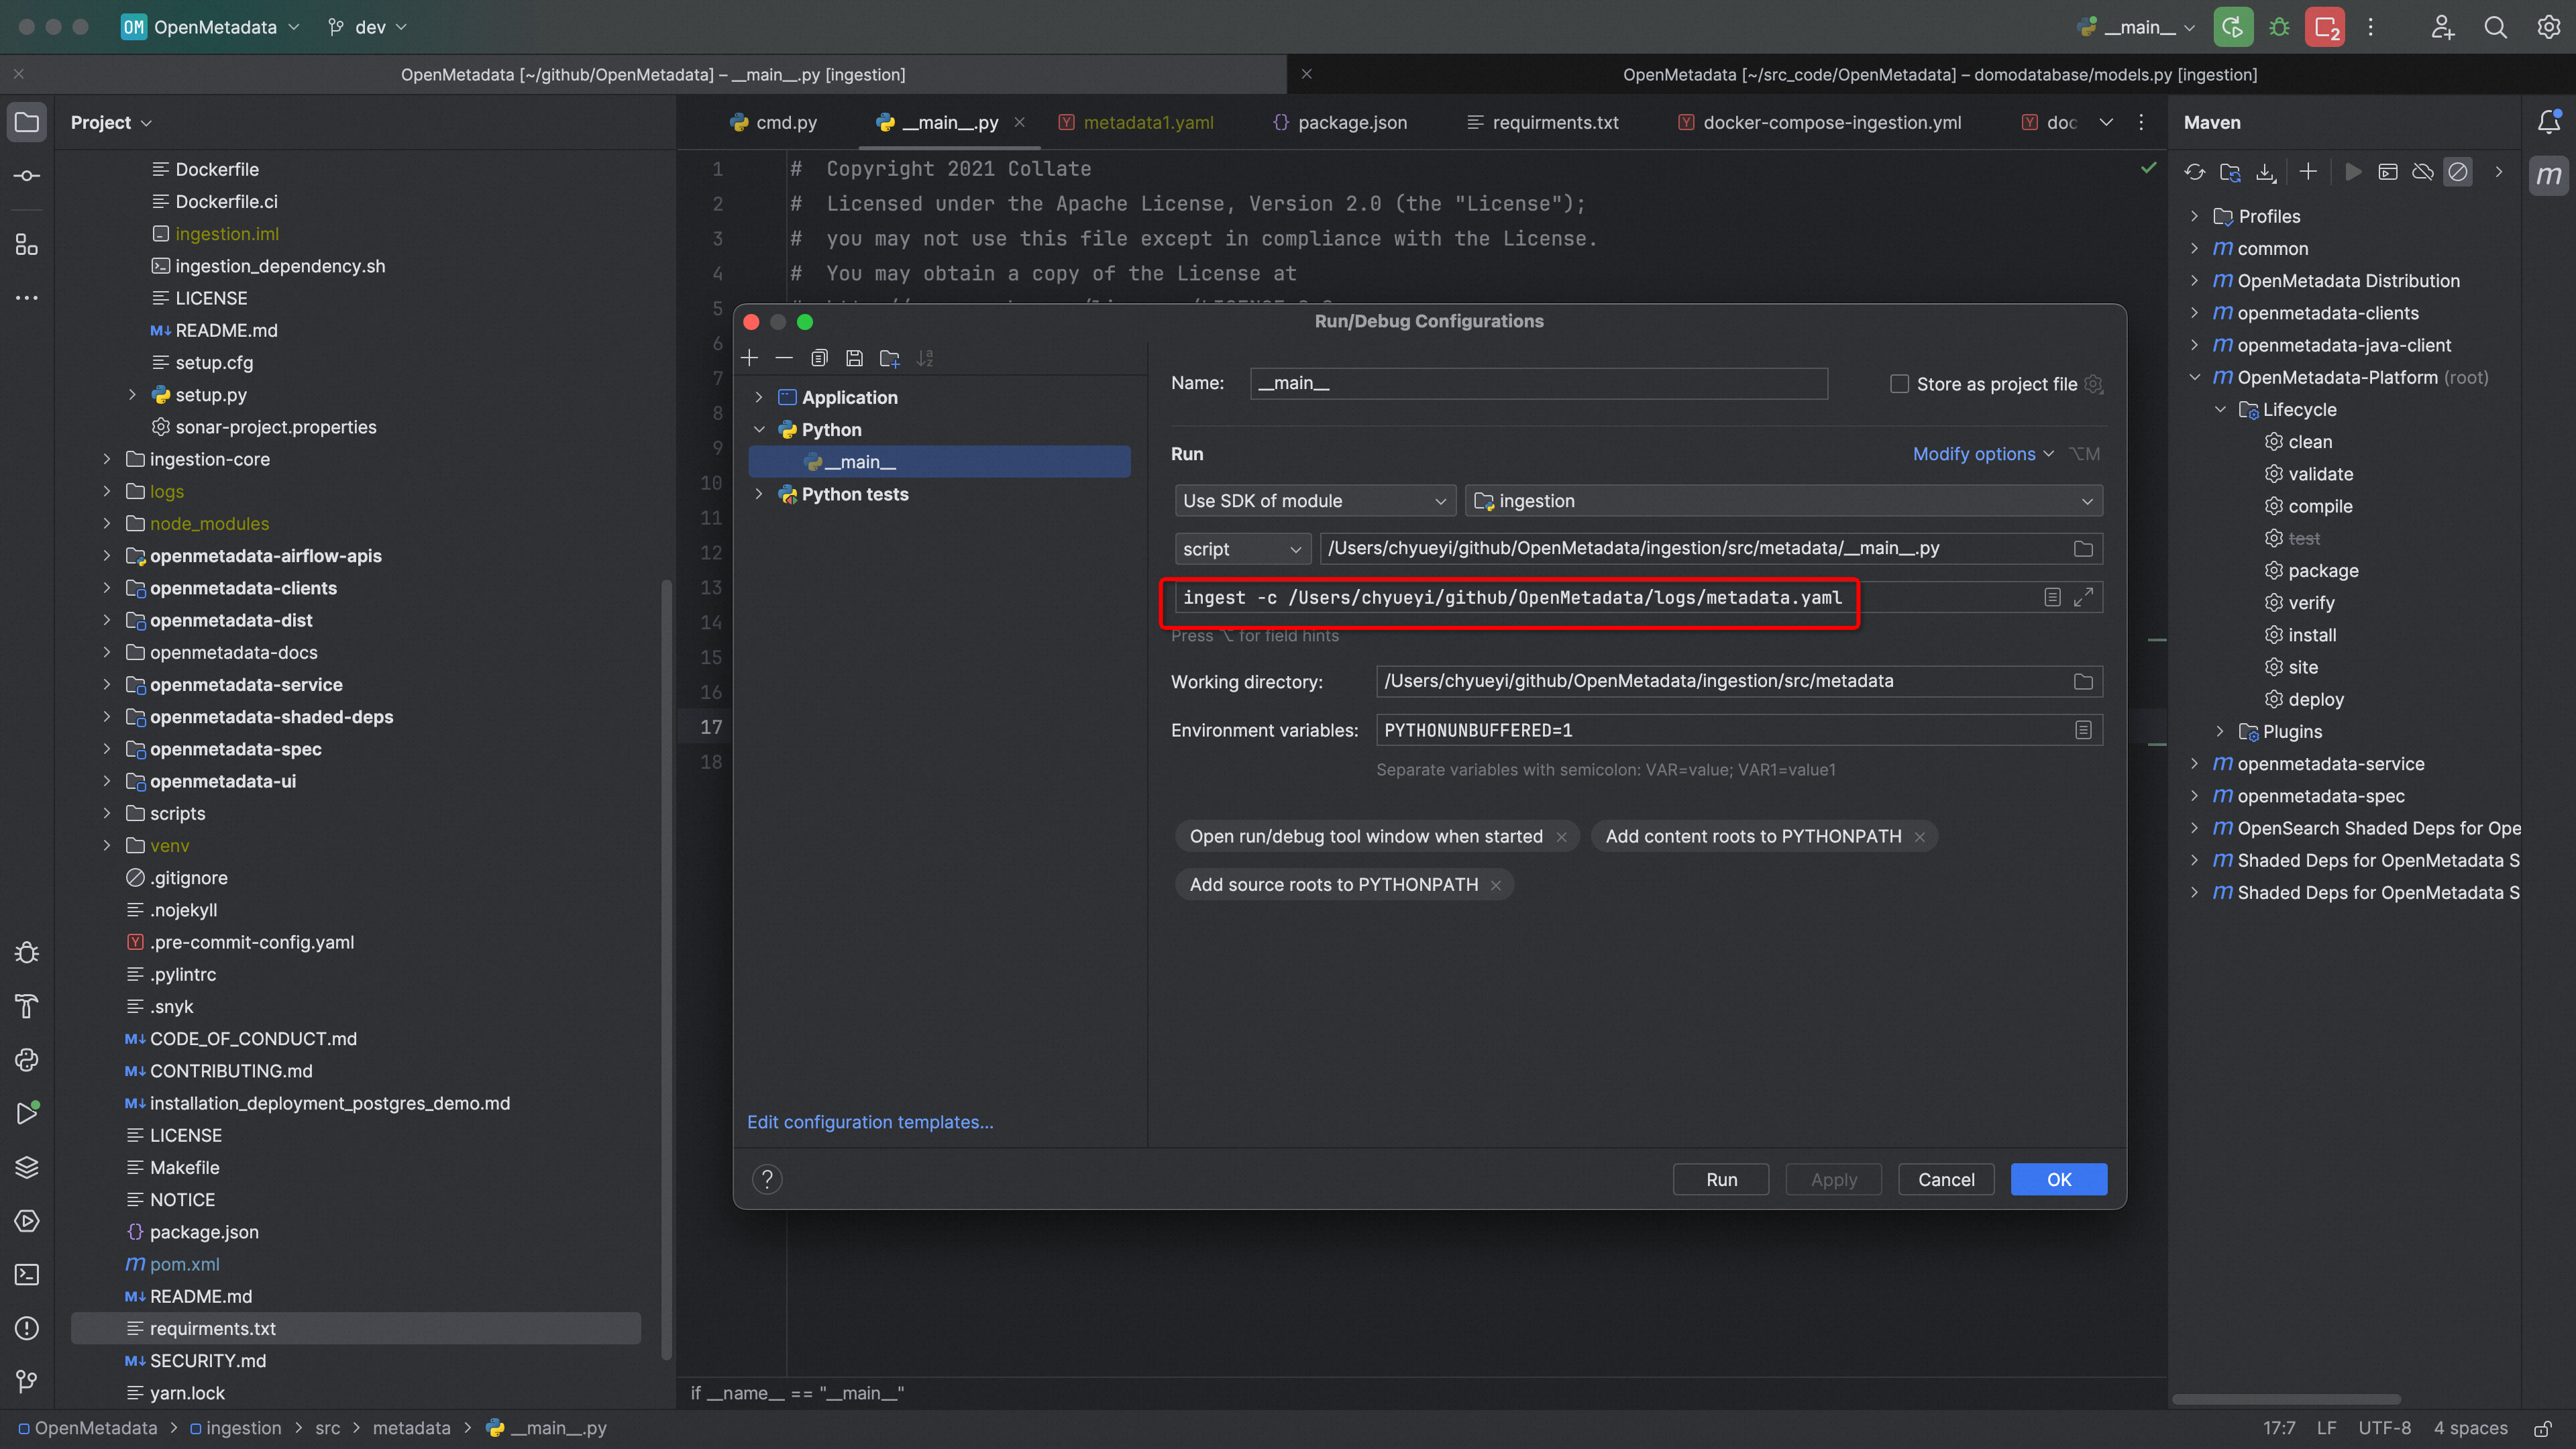The image size is (2576, 1449).
Task: Select requirments.txt in Project tree
Action: point(356,1328)
